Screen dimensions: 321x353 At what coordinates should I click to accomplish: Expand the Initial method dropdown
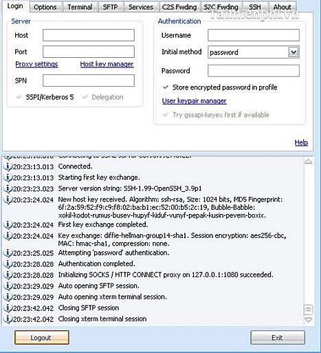(x=294, y=52)
